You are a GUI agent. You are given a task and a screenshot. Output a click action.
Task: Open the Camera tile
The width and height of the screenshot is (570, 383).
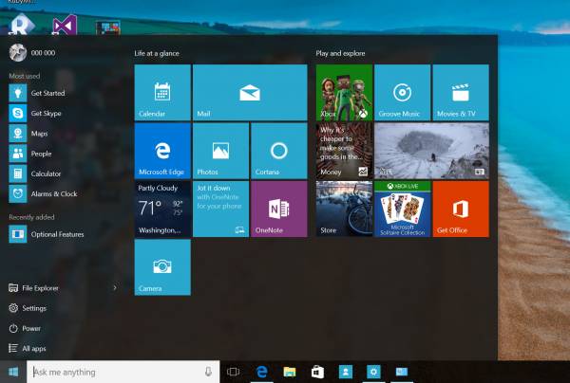(x=162, y=267)
